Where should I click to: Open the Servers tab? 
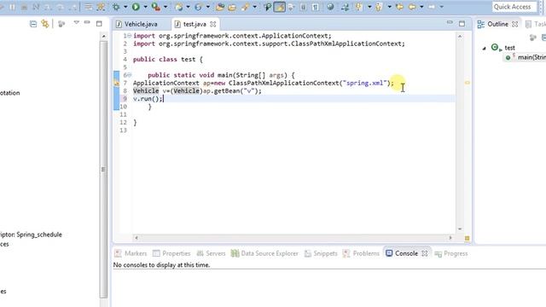211,253
